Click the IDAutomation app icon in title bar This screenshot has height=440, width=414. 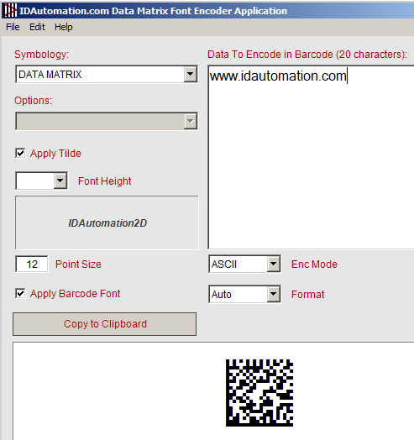tap(10, 10)
